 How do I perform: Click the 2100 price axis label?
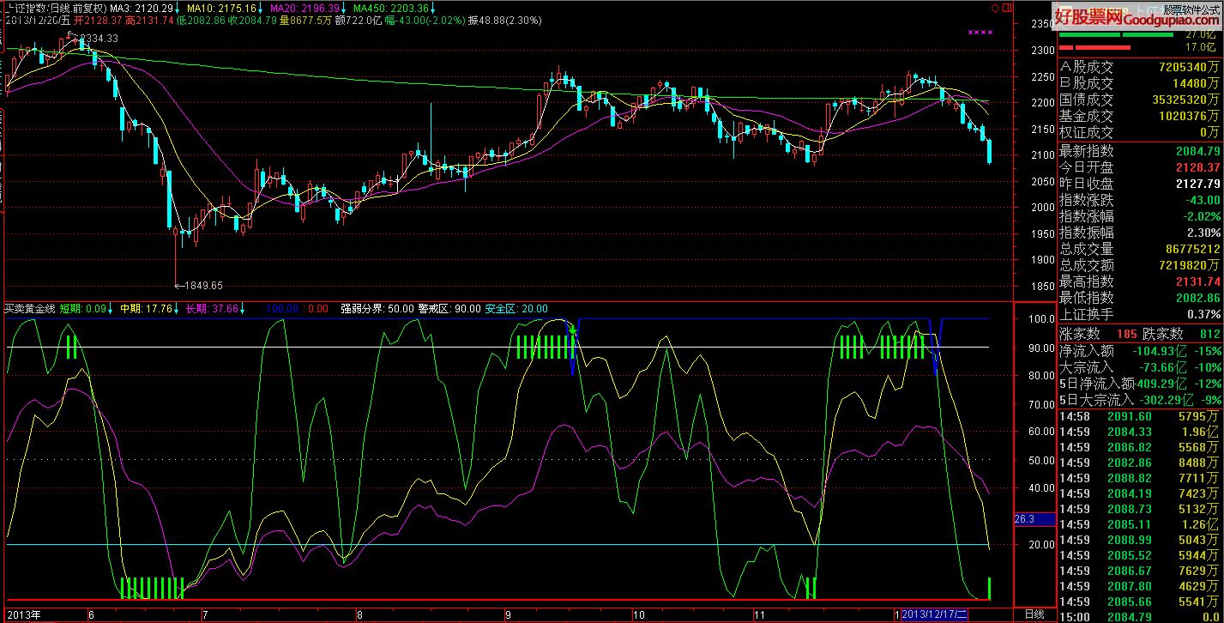1043,155
